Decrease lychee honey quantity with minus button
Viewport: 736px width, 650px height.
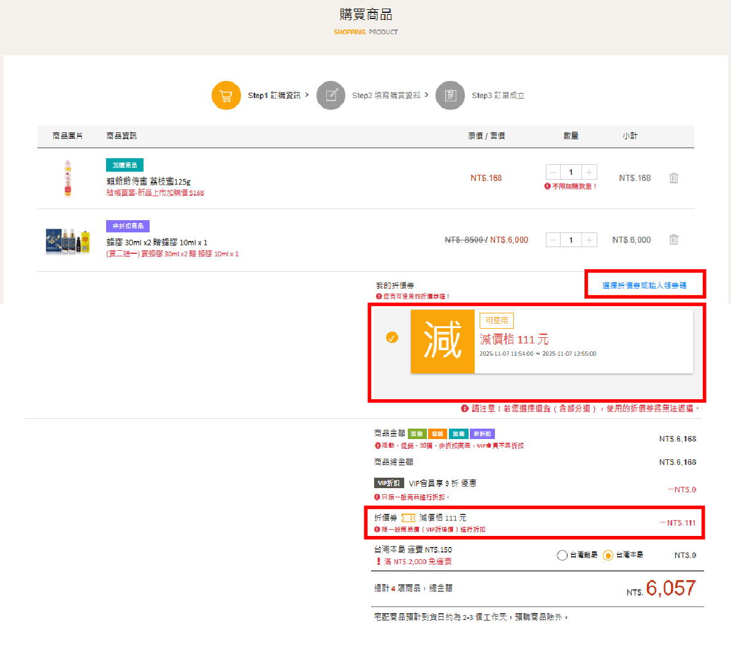click(x=553, y=172)
